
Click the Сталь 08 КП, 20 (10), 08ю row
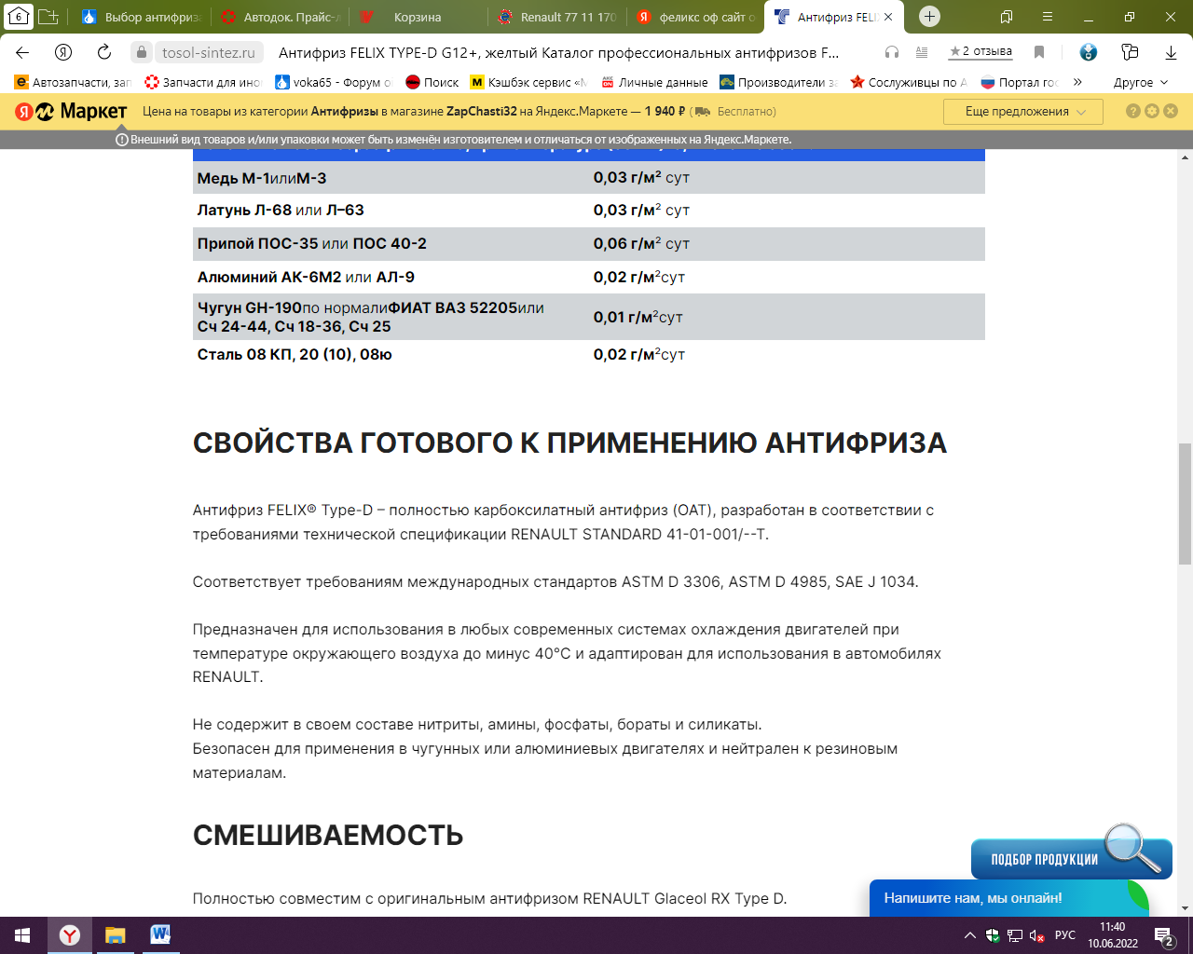589,354
